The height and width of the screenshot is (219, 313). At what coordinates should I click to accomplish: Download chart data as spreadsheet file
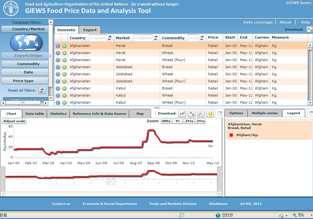pos(192,114)
